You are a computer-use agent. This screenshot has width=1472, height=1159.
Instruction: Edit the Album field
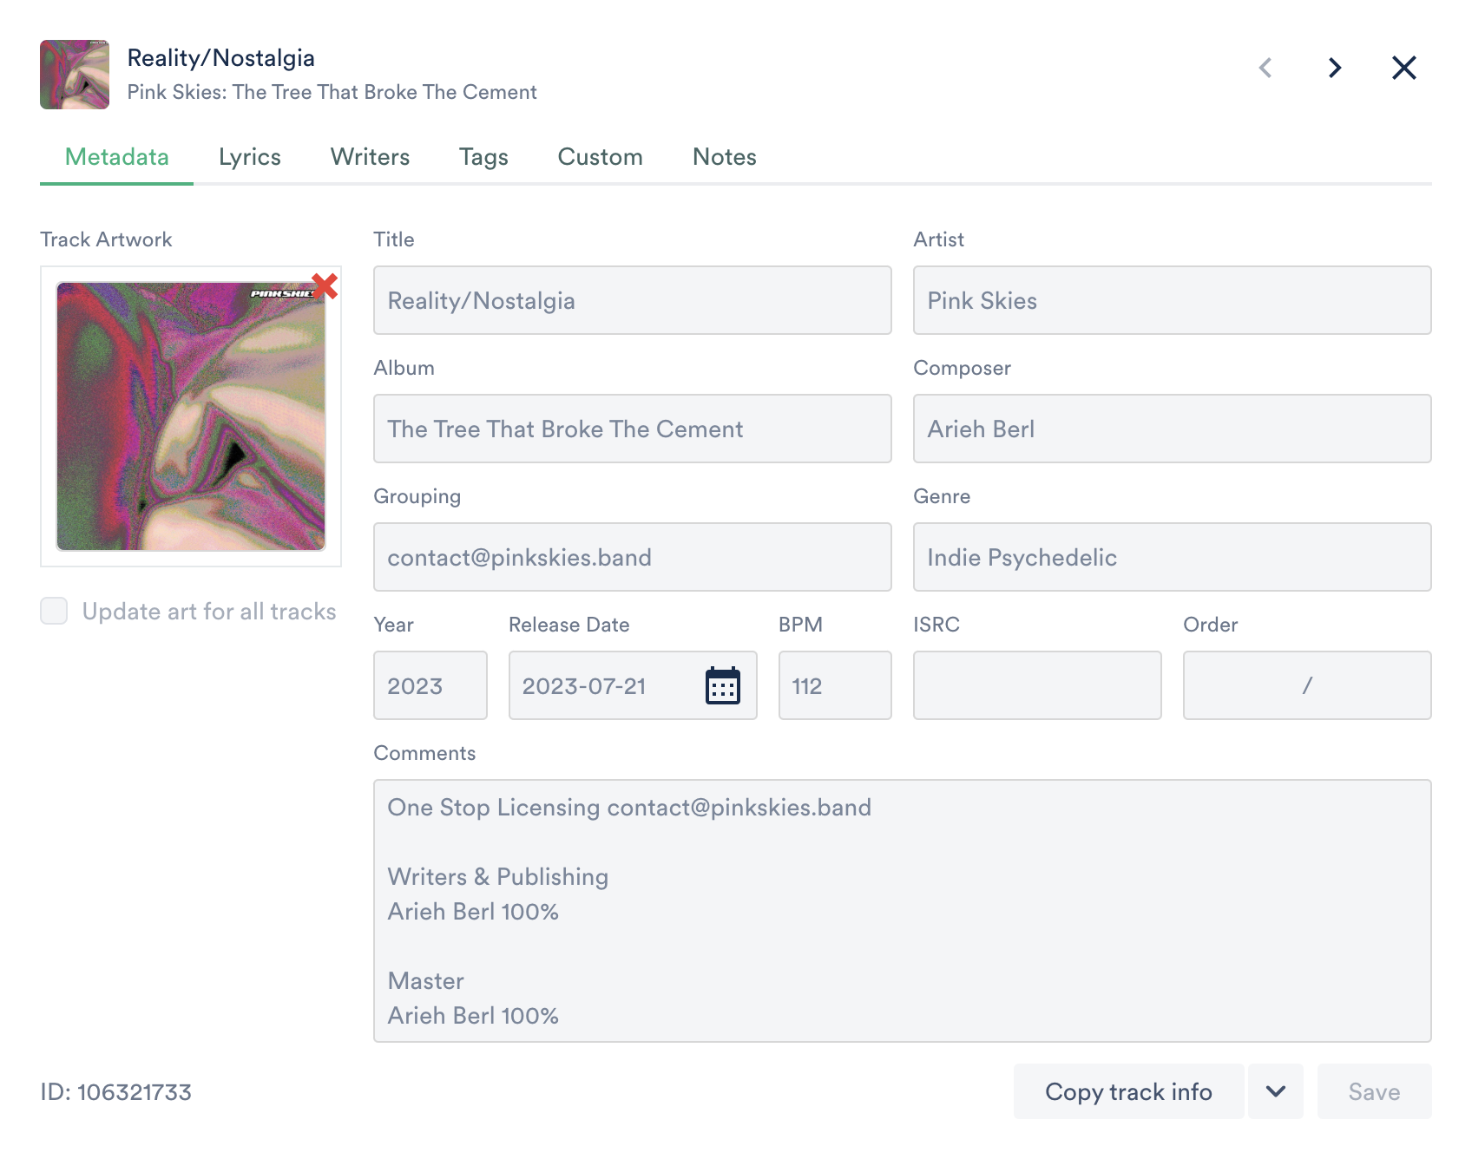click(632, 429)
